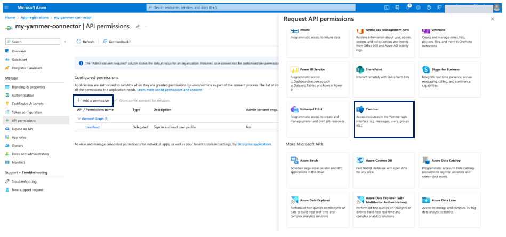Viewport: 506px width, 237px height.
Task: Pin the API permissions blade
Action: coord(138,27)
